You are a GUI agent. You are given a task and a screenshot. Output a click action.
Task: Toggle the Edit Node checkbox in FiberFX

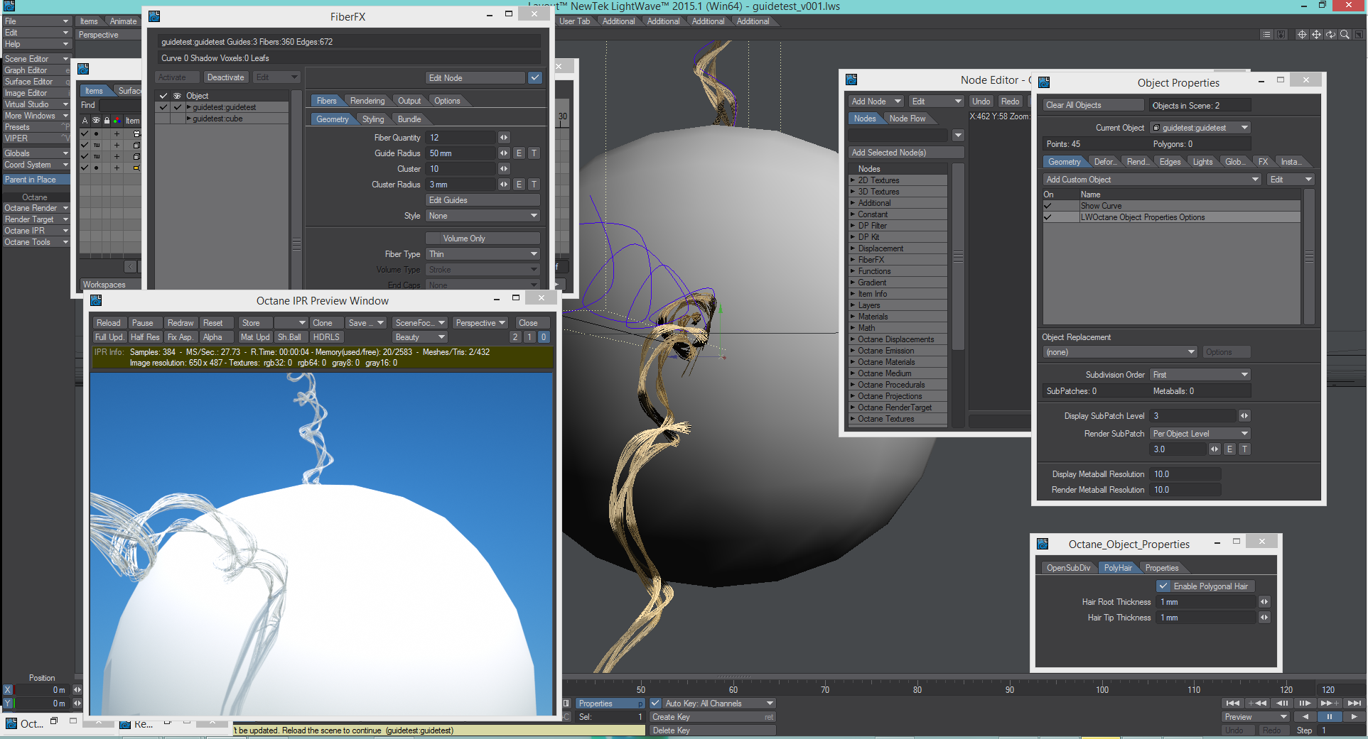[x=535, y=78]
